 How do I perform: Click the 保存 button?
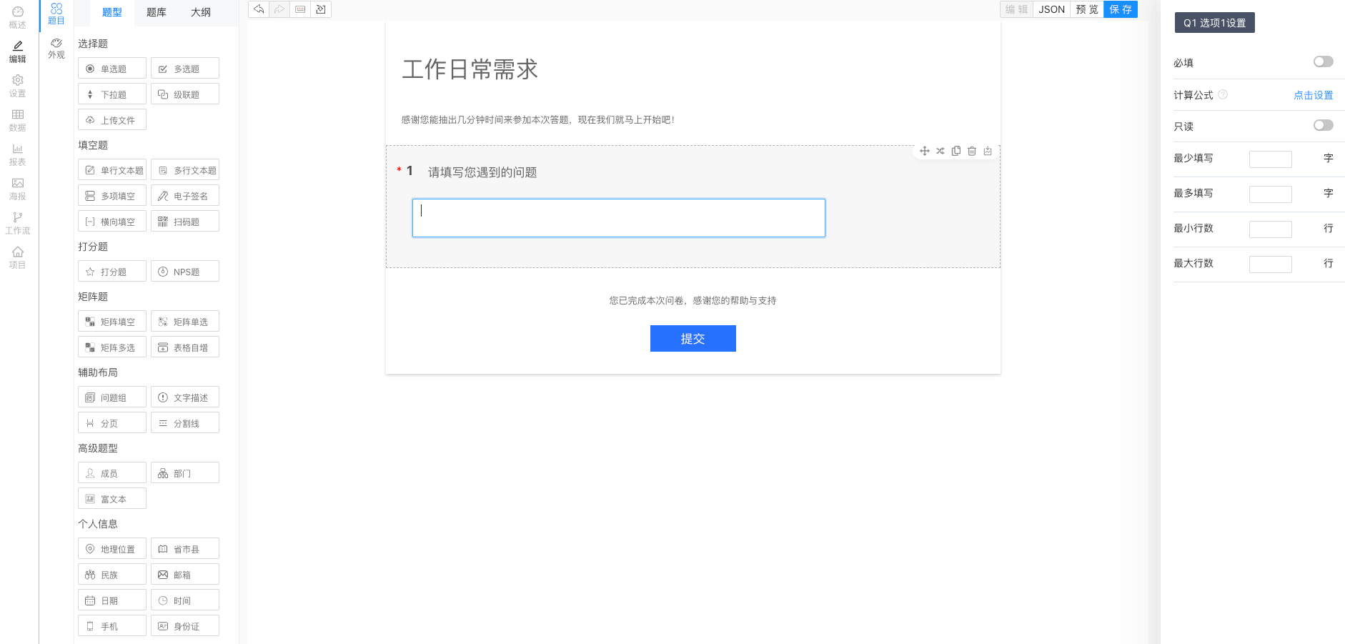pyautogui.click(x=1121, y=9)
